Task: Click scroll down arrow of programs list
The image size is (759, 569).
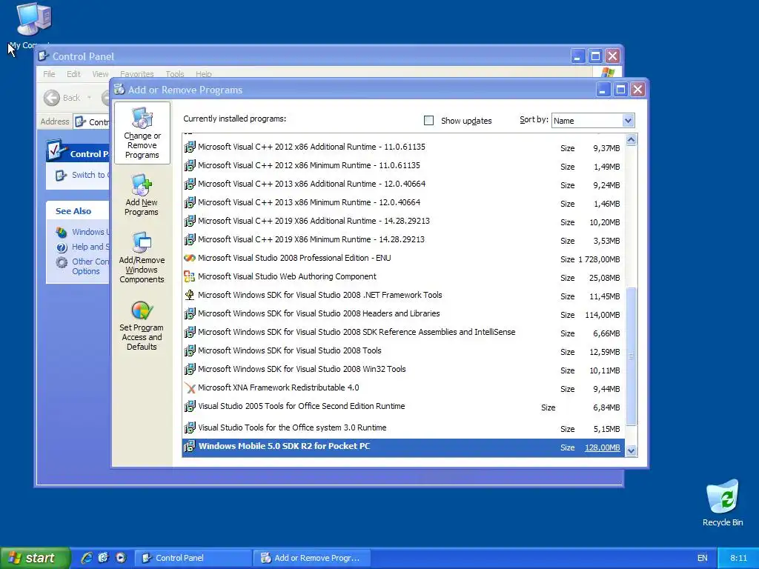Action: pos(631,451)
